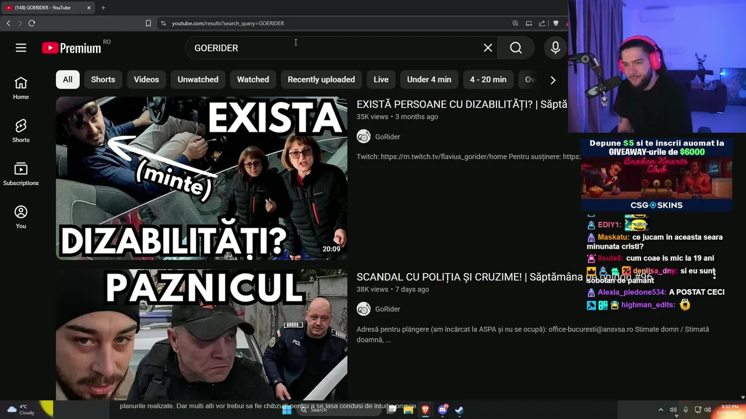
Task: Filter results by Videos chip
Action: [x=146, y=79]
